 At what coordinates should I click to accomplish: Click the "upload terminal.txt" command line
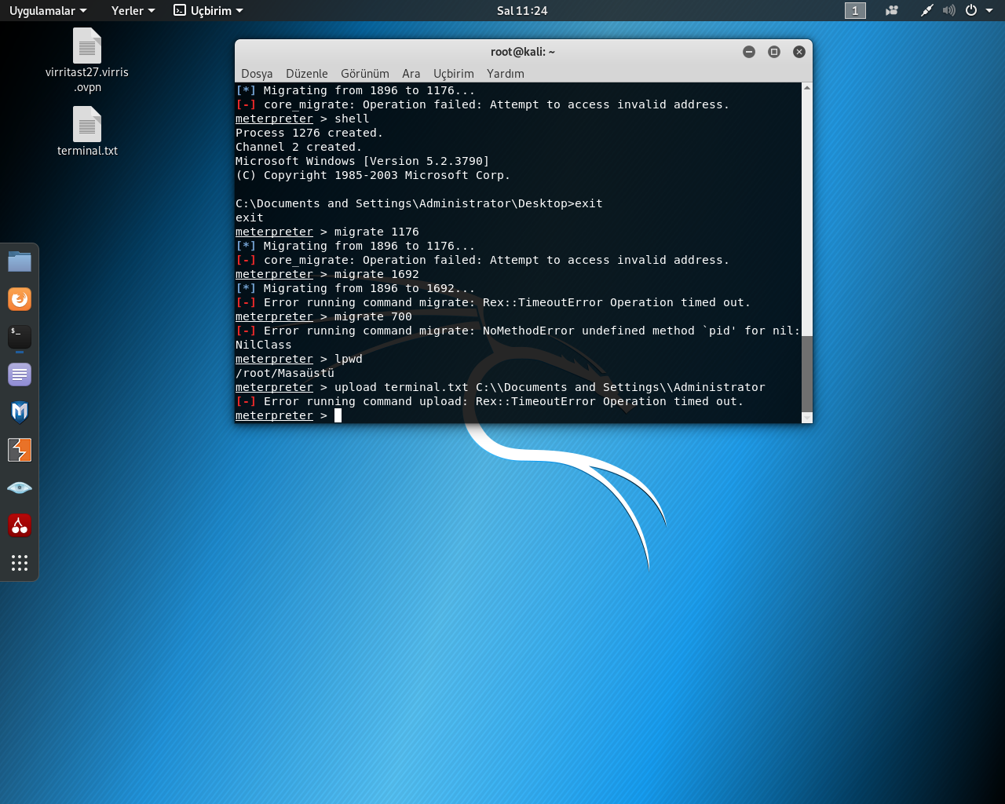pyautogui.click(x=500, y=387)
